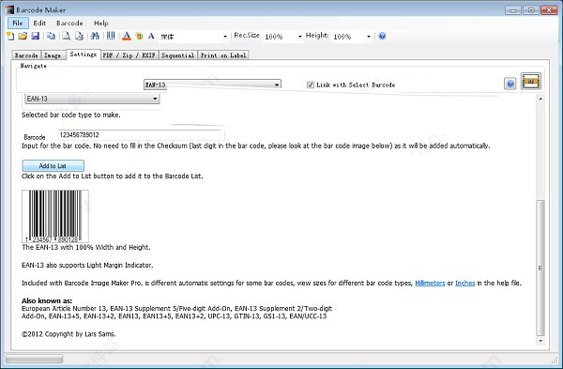Click the scroll down arrow of content pane
This screenshot has height=369, width=563.
coord(540,341)
